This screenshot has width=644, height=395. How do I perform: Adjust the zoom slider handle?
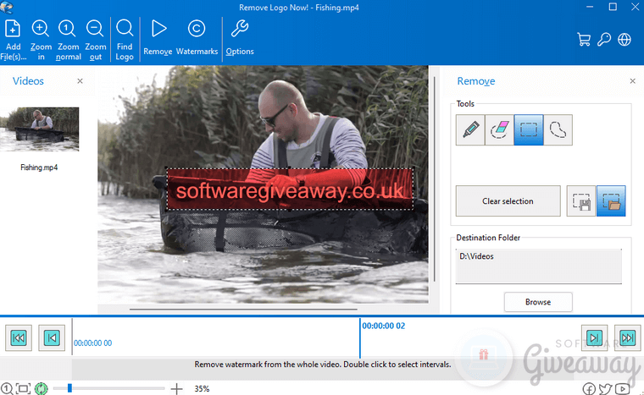[x=69, y=387]
